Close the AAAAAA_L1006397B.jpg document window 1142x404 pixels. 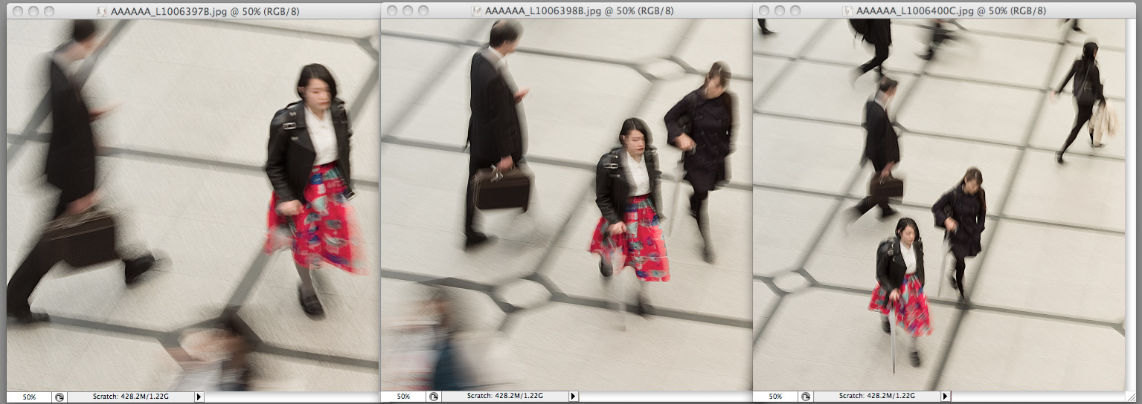click(x=18, y=11)
